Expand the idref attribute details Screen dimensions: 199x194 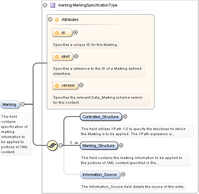(x=76, y=56)
